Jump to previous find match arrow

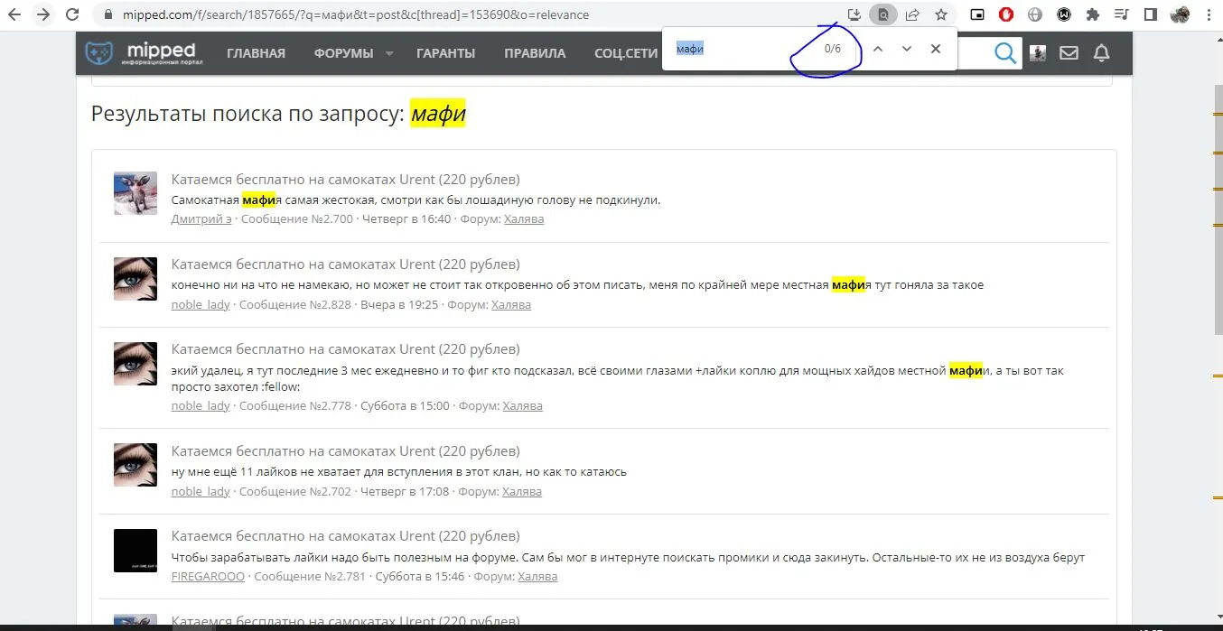(877, 49)
